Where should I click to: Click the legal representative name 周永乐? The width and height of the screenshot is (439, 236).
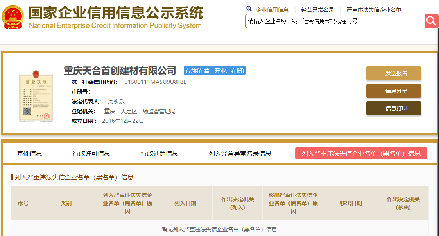coord(116,101)
